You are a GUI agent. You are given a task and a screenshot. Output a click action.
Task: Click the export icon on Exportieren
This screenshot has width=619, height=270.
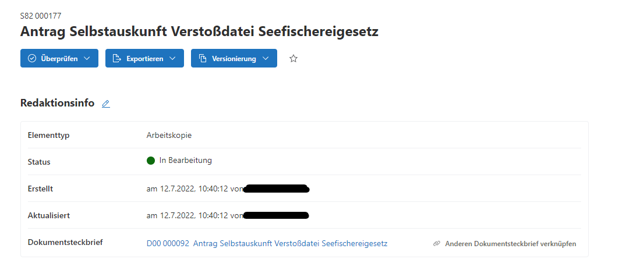click(x=116, y=58)
